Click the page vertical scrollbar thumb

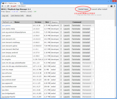coord(115,18)
